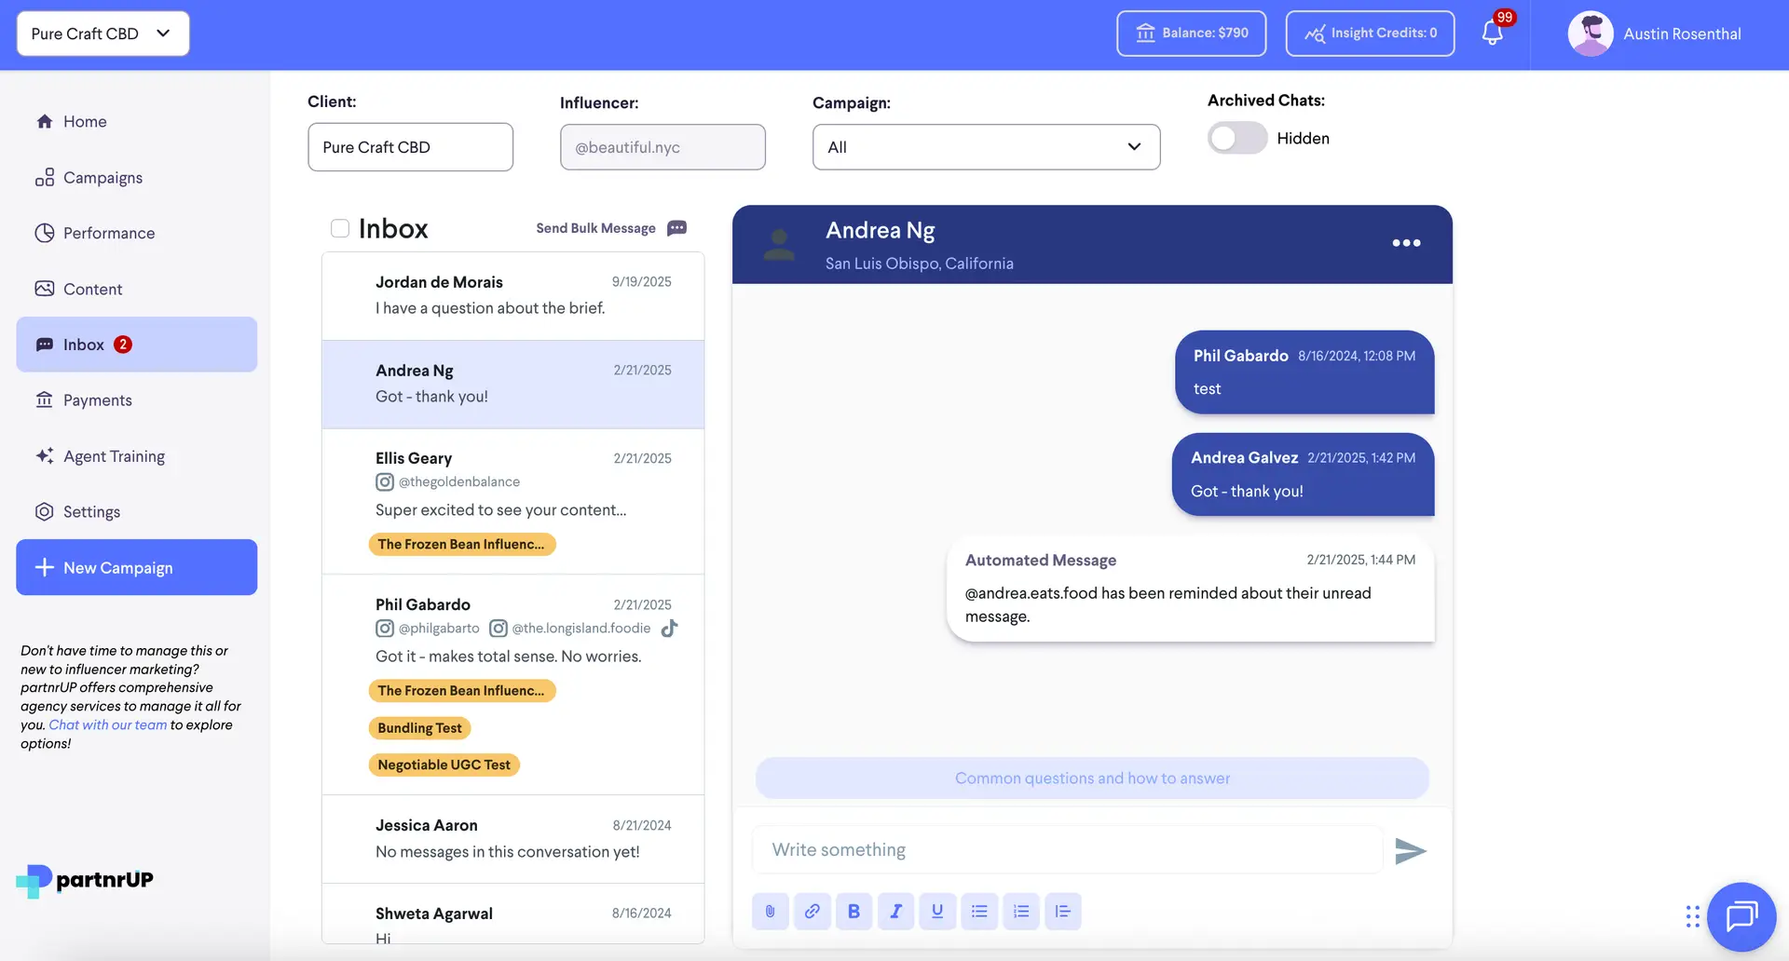Insert a hyperlink using the link icon
1789x961 pixels.
[x=812, y=911]
